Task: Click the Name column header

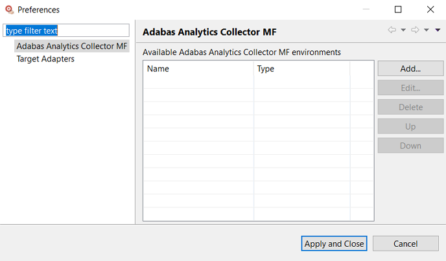Action: 198,69
